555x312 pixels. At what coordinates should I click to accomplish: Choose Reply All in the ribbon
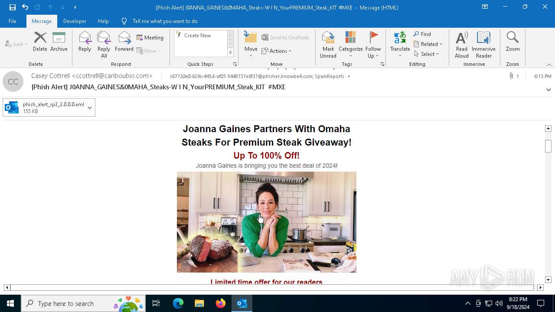[x=104, y=44]
